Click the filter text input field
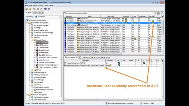The image size is (189, 106). point(120,13)
